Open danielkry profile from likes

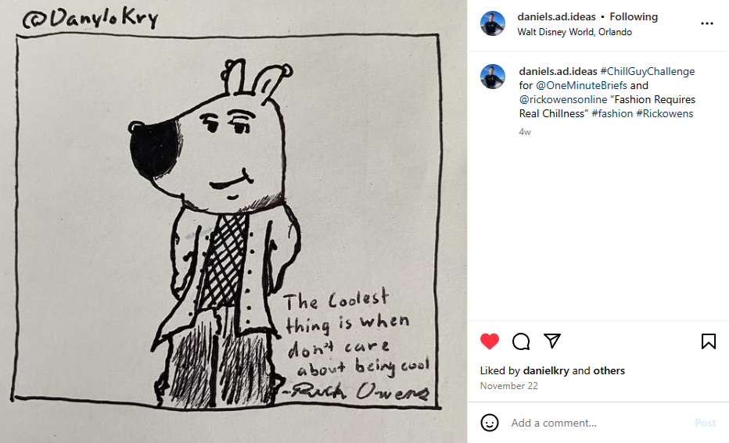[x=546, y=370]
